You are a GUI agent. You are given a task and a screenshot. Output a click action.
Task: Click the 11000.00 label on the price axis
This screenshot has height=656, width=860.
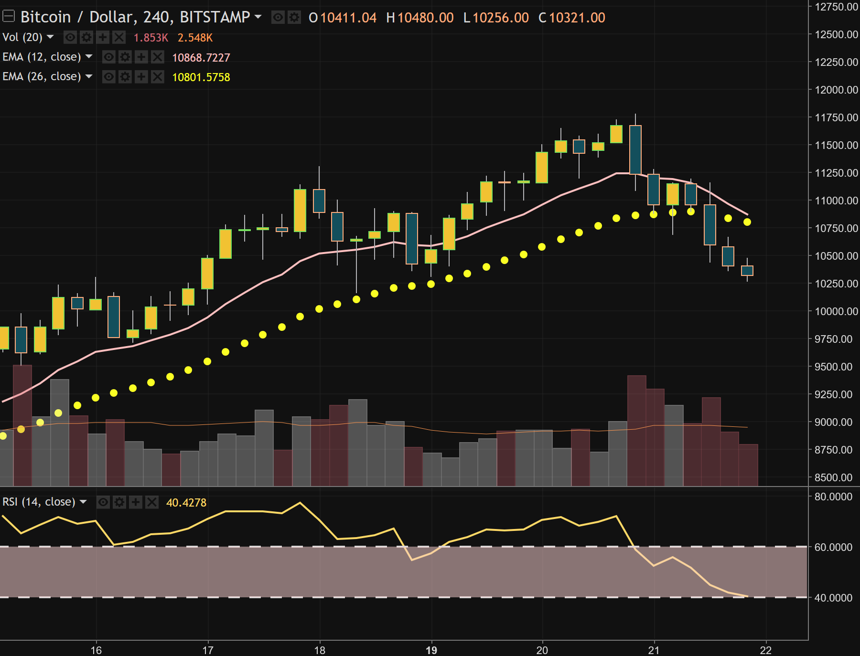click(x=836, y=201)
